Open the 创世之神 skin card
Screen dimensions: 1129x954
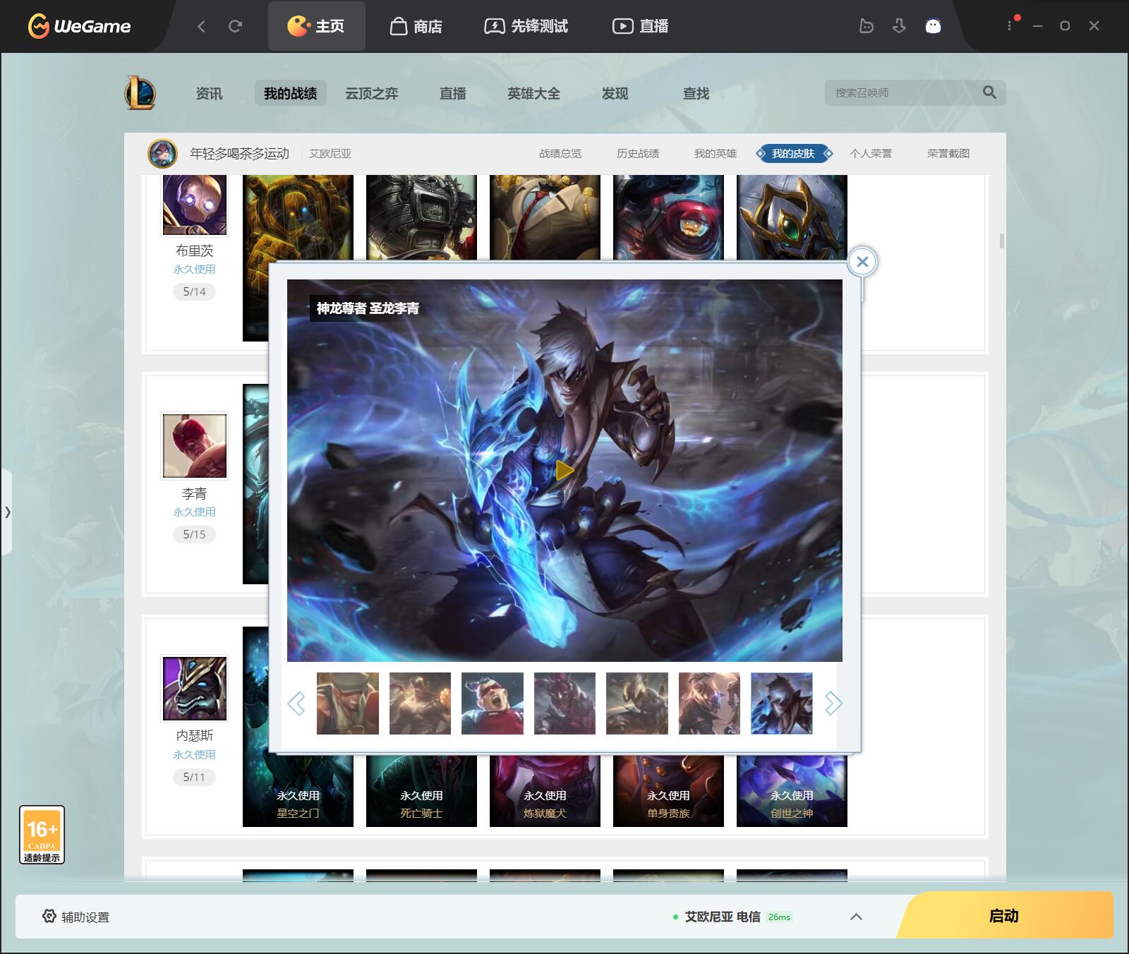(792, 790)
